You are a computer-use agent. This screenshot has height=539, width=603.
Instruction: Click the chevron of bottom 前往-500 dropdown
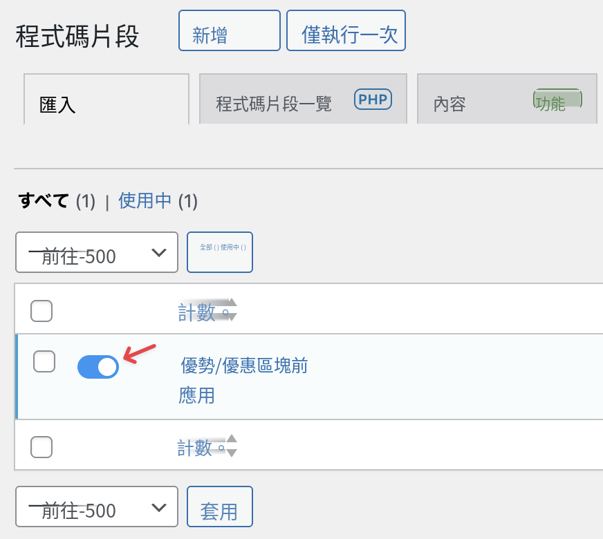pyautogui.click(x=159, y=507)
